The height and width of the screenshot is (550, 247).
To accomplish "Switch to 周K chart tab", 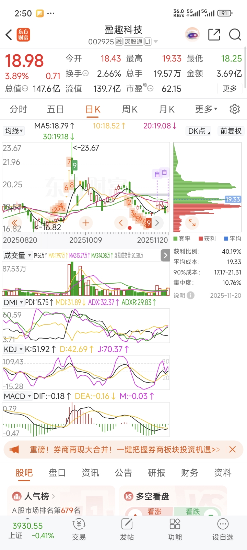I will [x=130, y=109].
